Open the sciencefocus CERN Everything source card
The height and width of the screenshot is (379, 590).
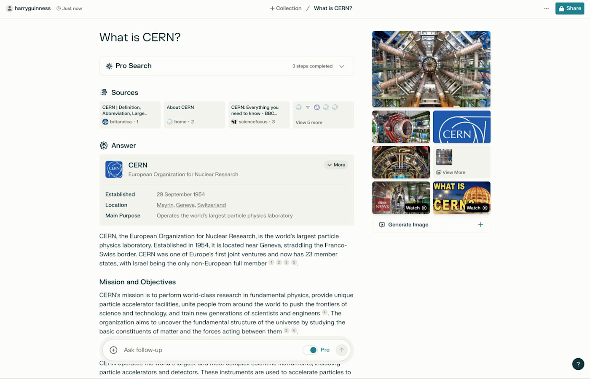click(259, 115)
